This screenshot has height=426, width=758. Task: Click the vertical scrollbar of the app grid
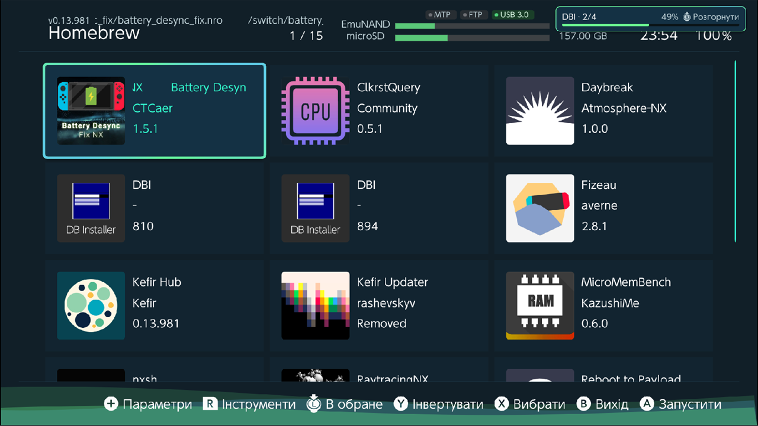coord(735,151)
